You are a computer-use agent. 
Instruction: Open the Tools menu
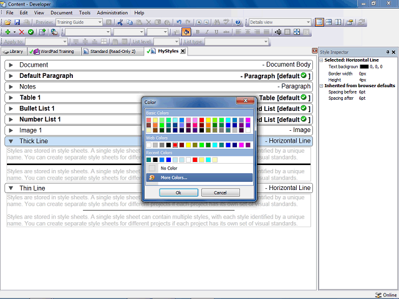85,12
